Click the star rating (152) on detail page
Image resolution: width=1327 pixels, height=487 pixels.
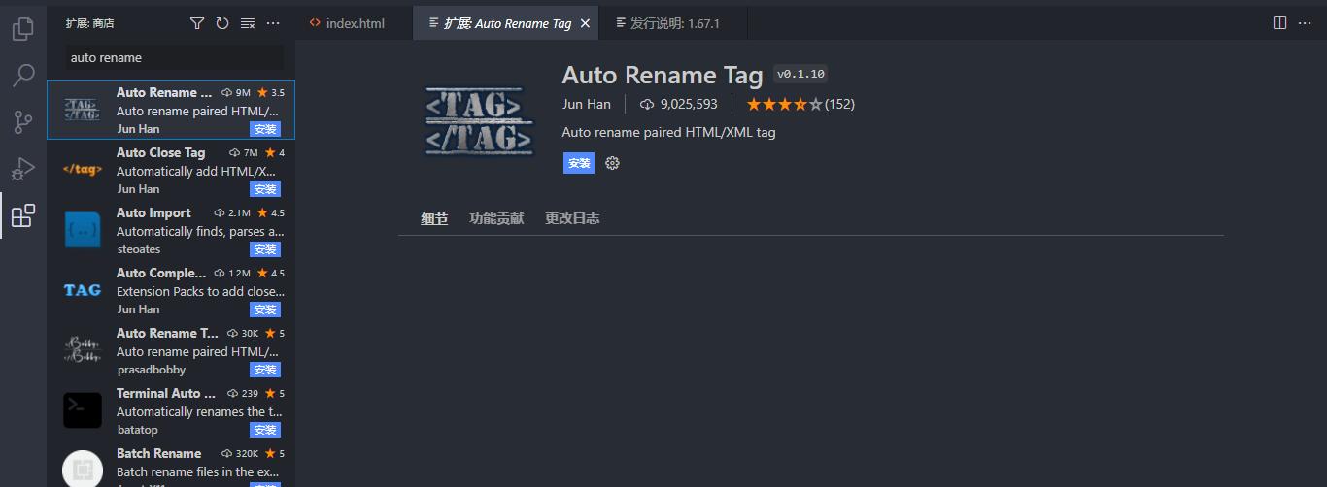(800, 104)
